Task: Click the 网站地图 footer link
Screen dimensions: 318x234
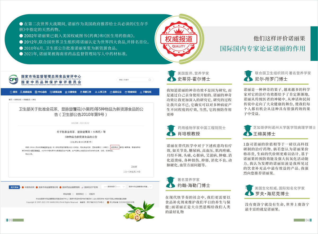Action: coord(67,194)
